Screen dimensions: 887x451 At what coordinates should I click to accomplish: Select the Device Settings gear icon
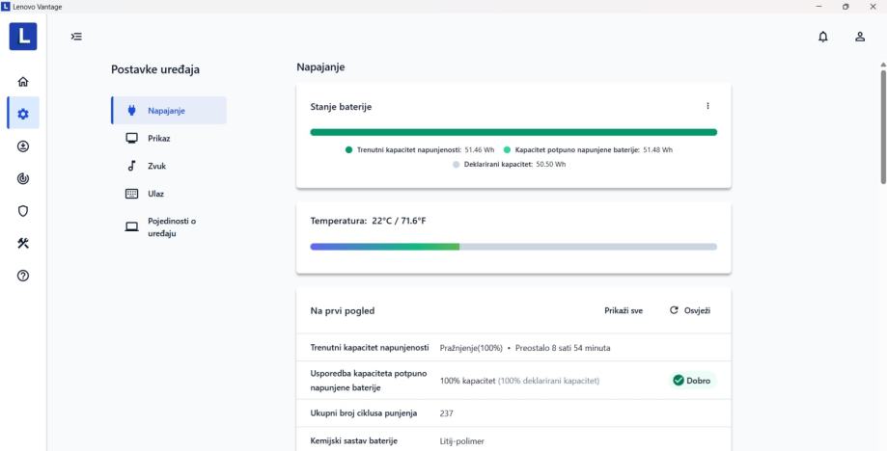23,114
